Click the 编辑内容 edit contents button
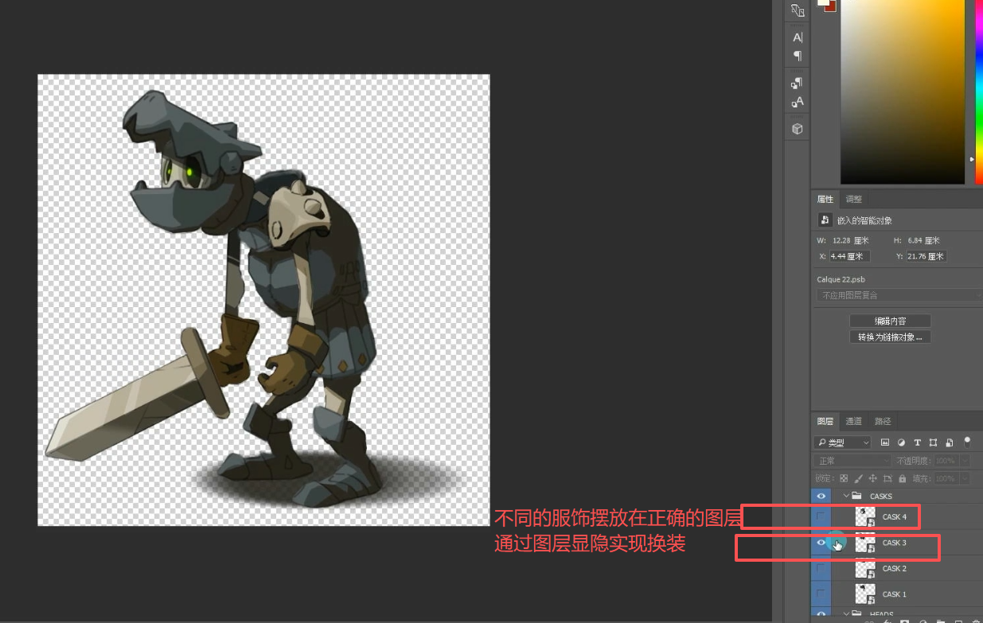Image resolution: width=983 pixels, height=623 pixels. click(890, 321)
